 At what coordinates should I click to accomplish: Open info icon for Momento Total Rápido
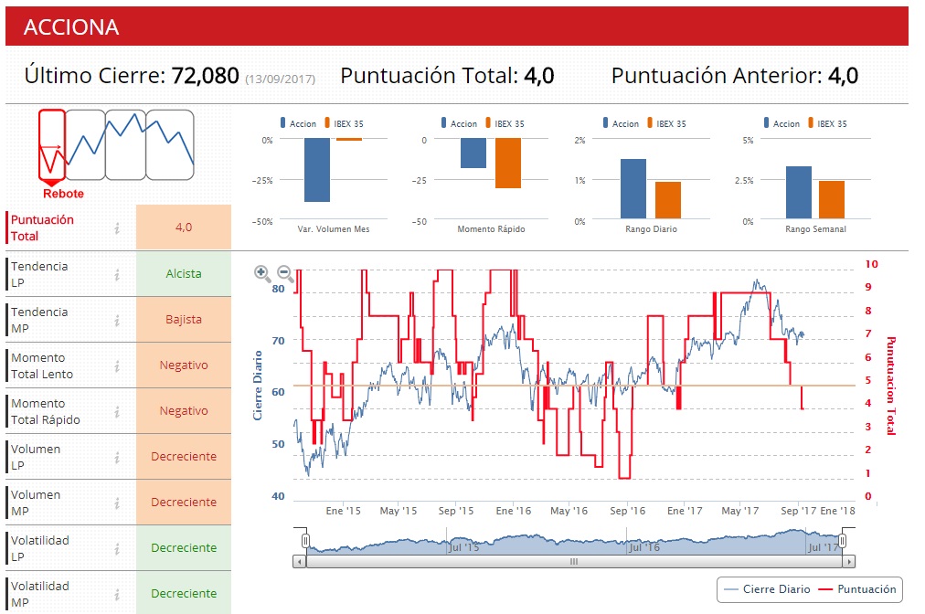(x=117, y=411)
